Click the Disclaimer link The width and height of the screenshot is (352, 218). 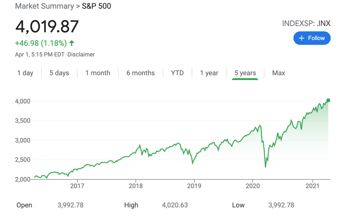[x=81, y=54]
